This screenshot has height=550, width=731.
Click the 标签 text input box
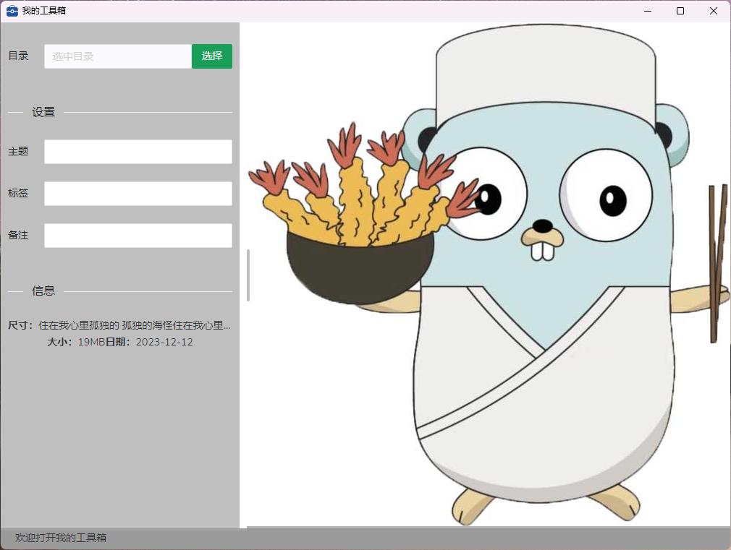point(138,194)
